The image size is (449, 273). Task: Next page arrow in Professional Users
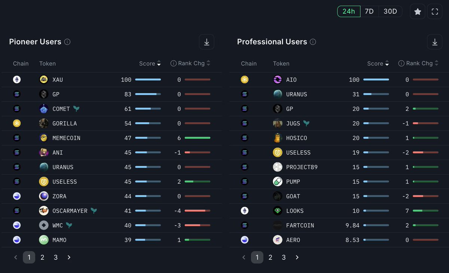(297, 257)
